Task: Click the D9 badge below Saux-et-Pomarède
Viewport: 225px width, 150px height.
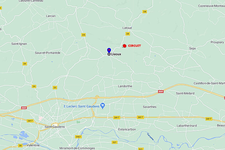Action: point(25,64)
